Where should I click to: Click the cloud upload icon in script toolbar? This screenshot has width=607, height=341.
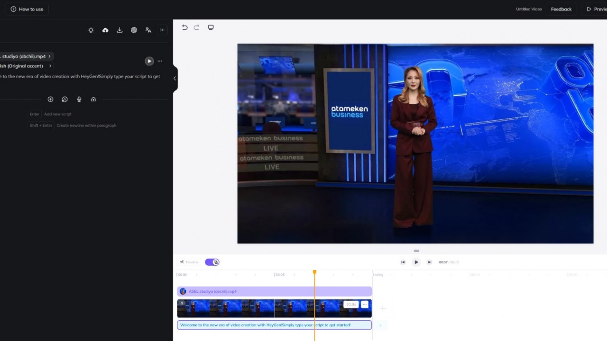click(x=105, y=30)
